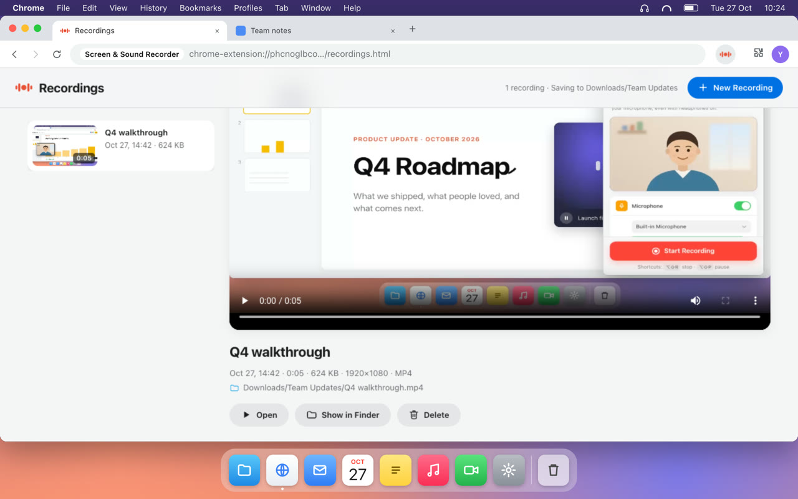Screen dimensions: 798x499
Task: Click the address bar URL
Action: [289, 54]
